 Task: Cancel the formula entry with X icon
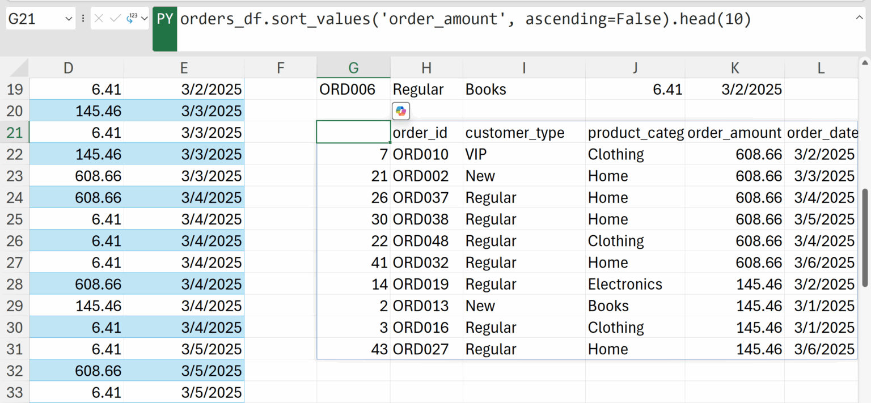[99, 19]
